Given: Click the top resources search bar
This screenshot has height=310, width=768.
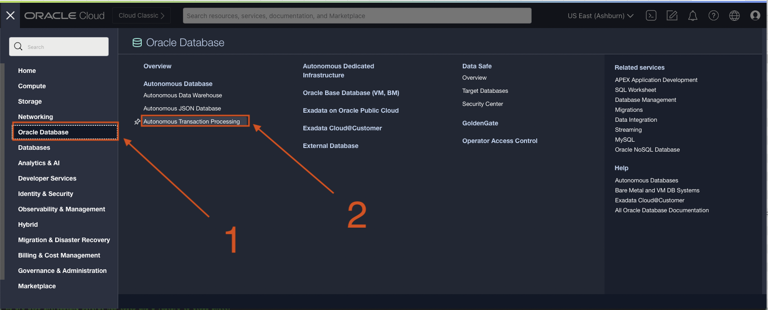Looking at the screenshot, I should pyautogui.click(x=357, y=16).
